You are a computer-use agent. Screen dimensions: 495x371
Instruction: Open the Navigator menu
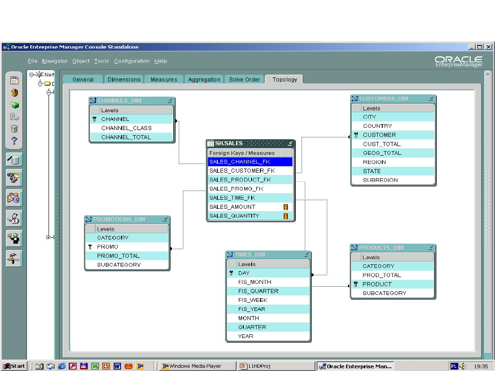coord(55,61)
